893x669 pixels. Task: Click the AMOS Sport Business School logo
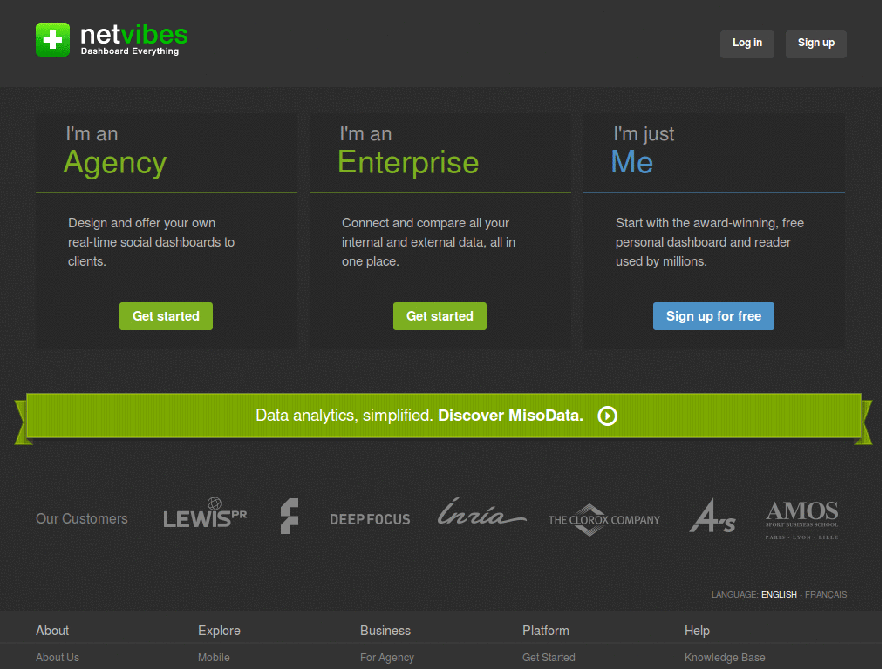[801, 520]
